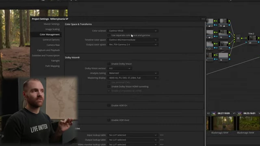Click blue key output of node 18
Image resolution: width=260 pixels, height=146 pixels.
[229, 59]
